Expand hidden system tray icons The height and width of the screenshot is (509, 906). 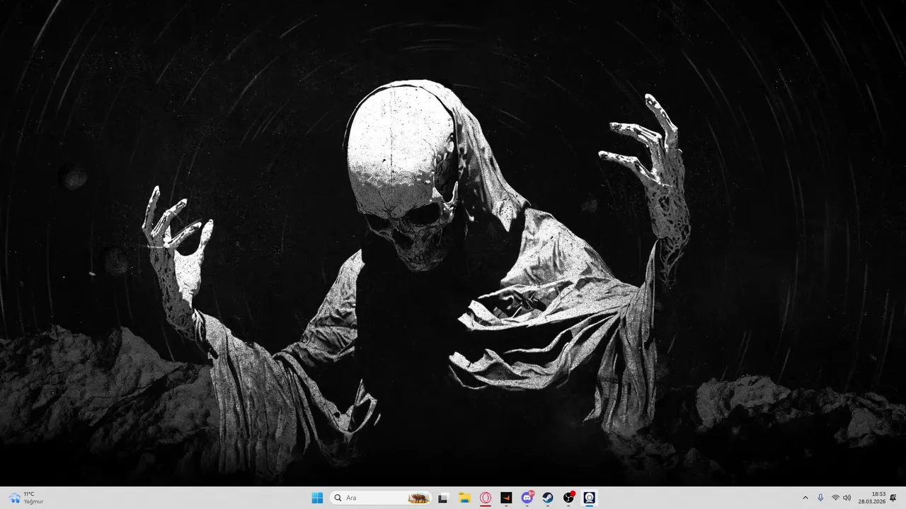tap(805, 498)
